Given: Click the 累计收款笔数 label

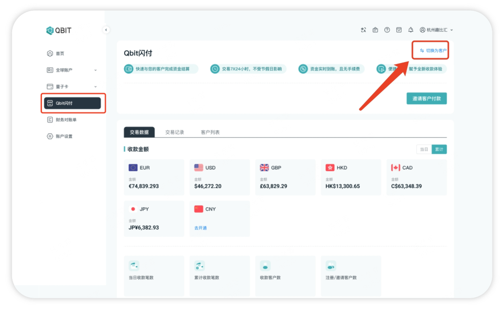Looking at the screenshot, I should tap(207, 277).
